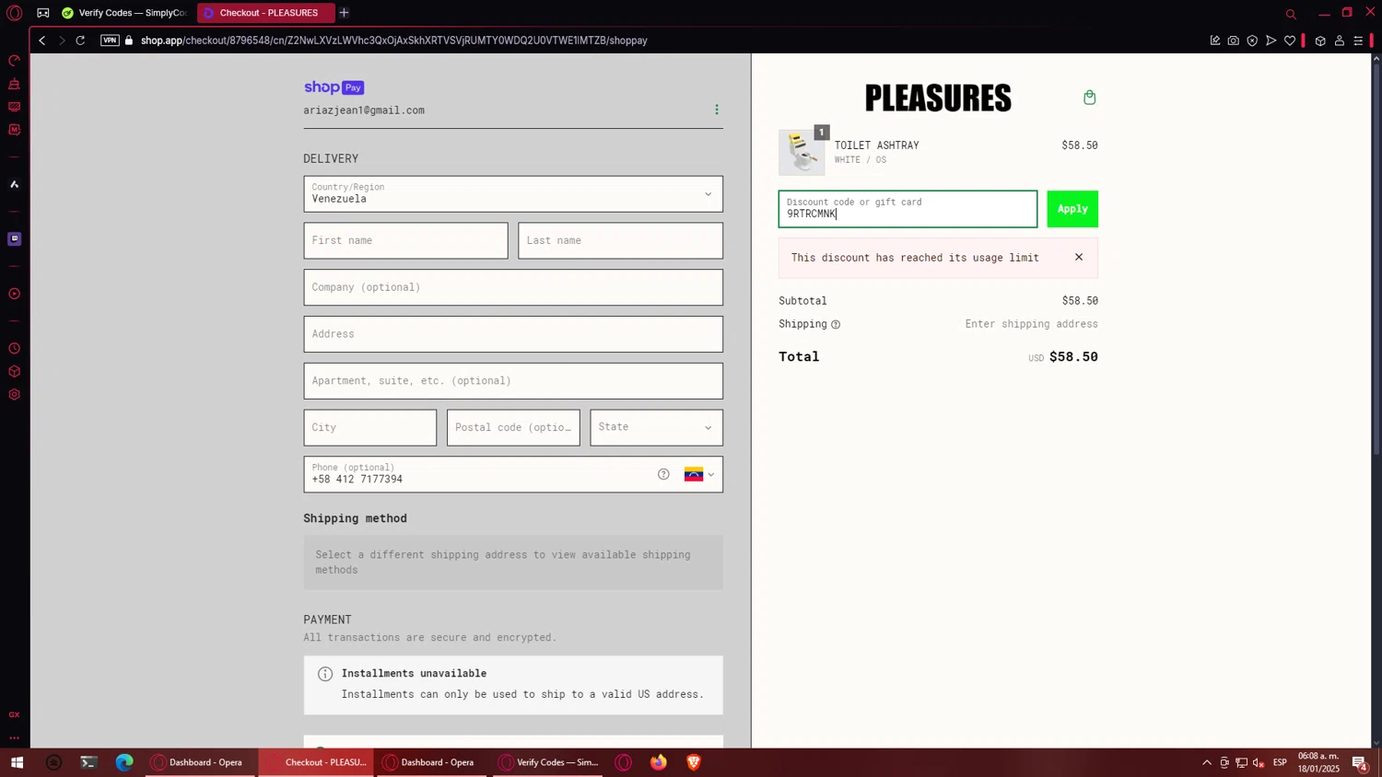Click the PLEASURES store logo
This screenshot has width=1382, height=777.
938,98
